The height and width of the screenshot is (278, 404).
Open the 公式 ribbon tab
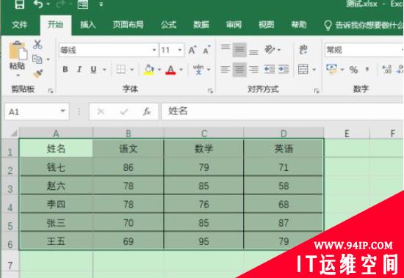tap(168, 25)
